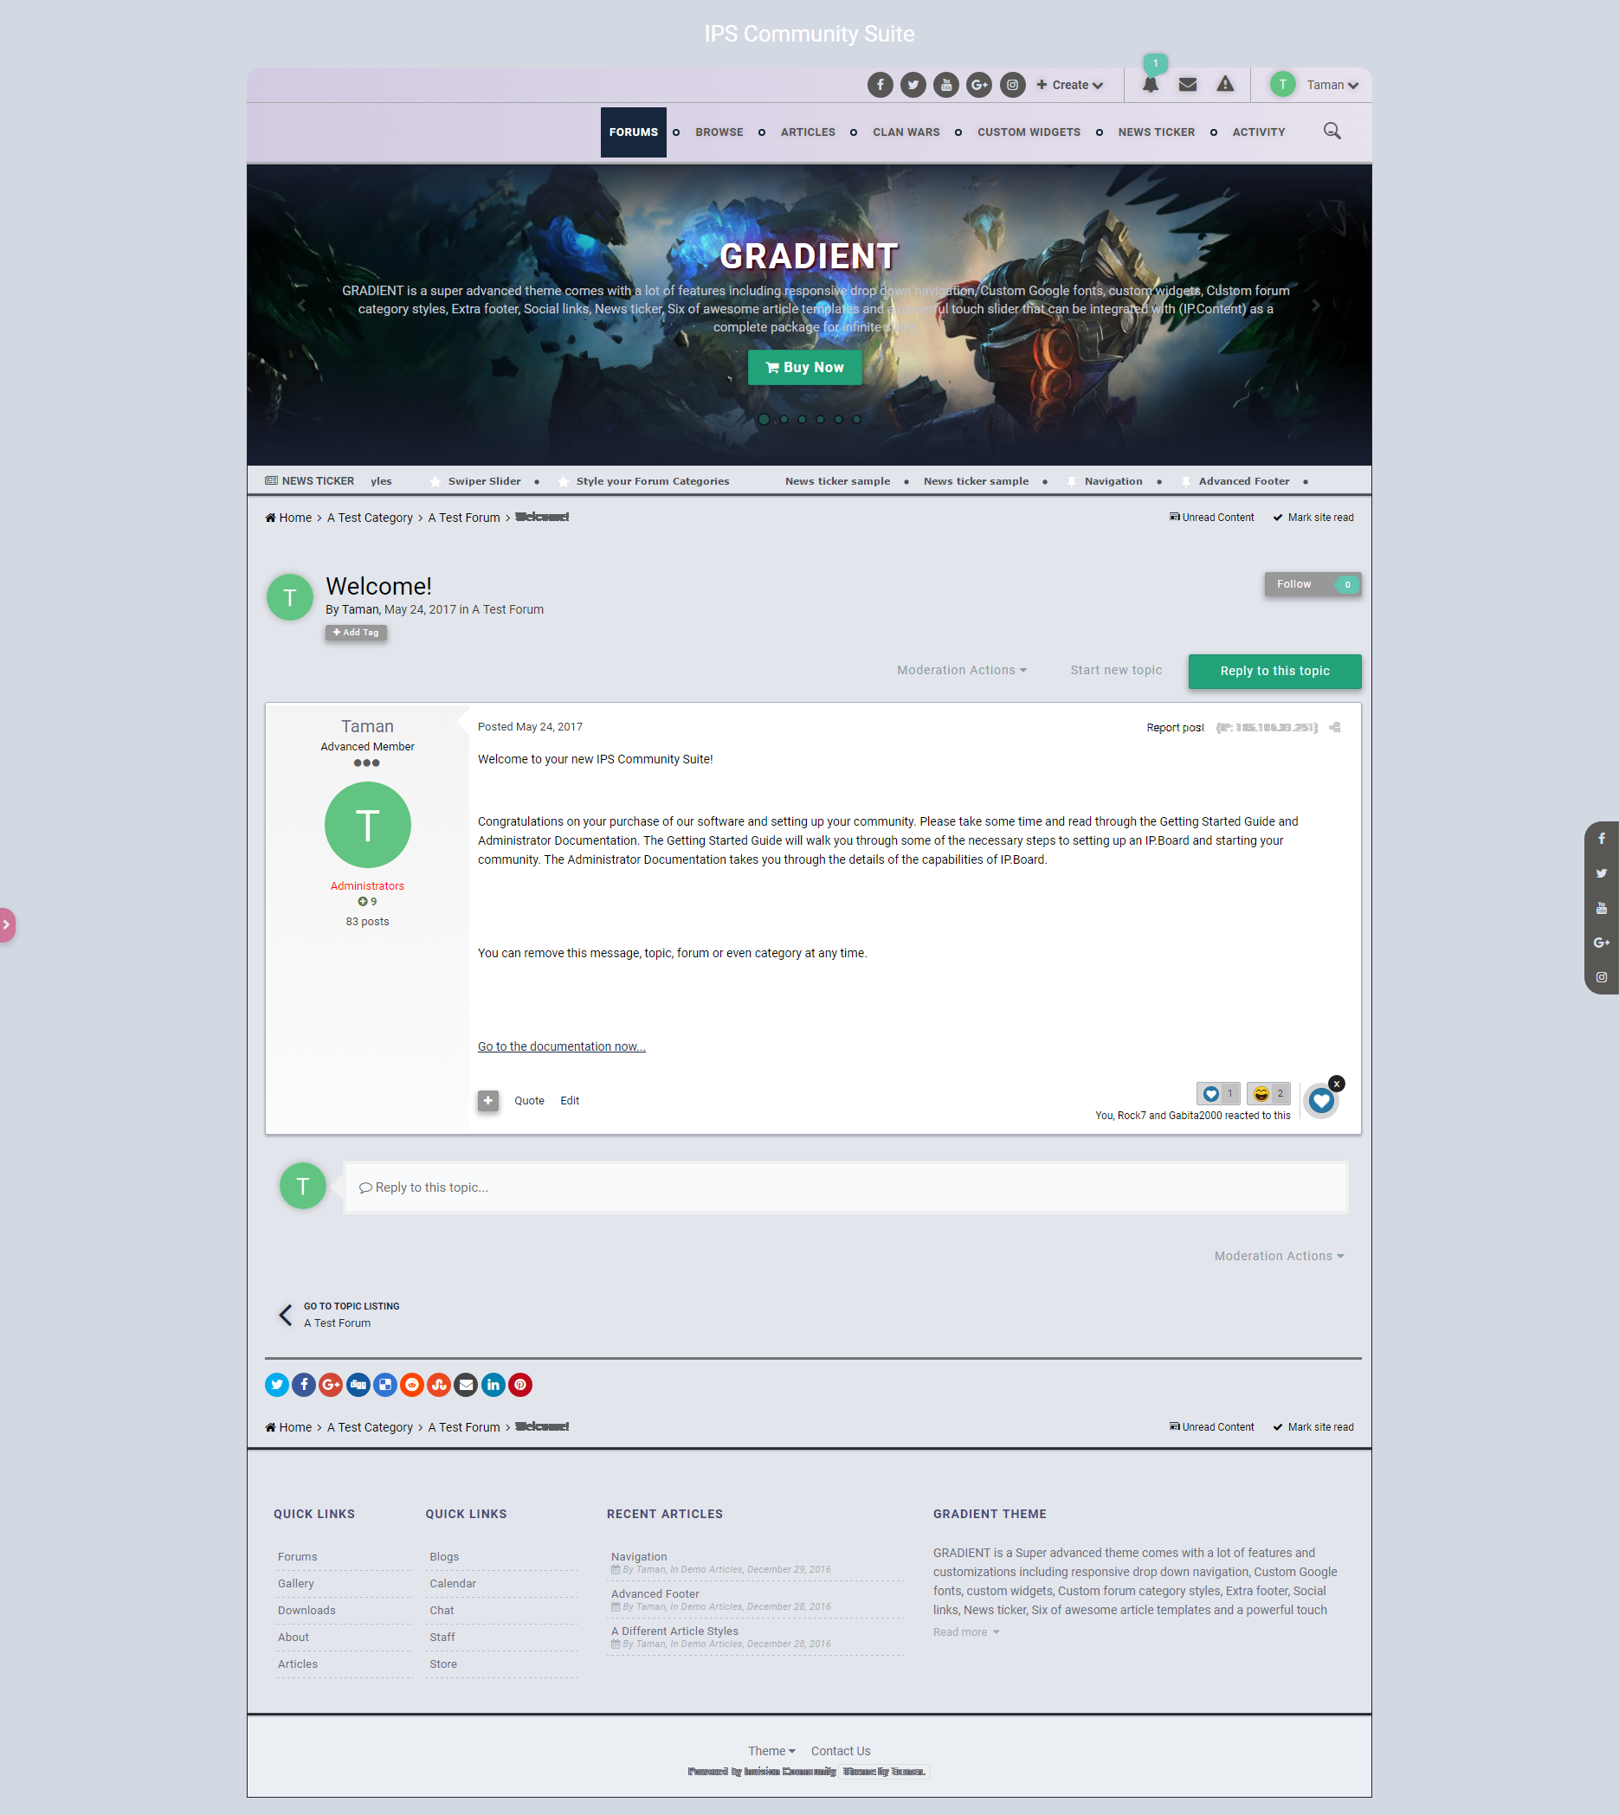1619x1815 pixels.
Task: Open the 'Go to the documentation now' link
Action: [561, 1046]
